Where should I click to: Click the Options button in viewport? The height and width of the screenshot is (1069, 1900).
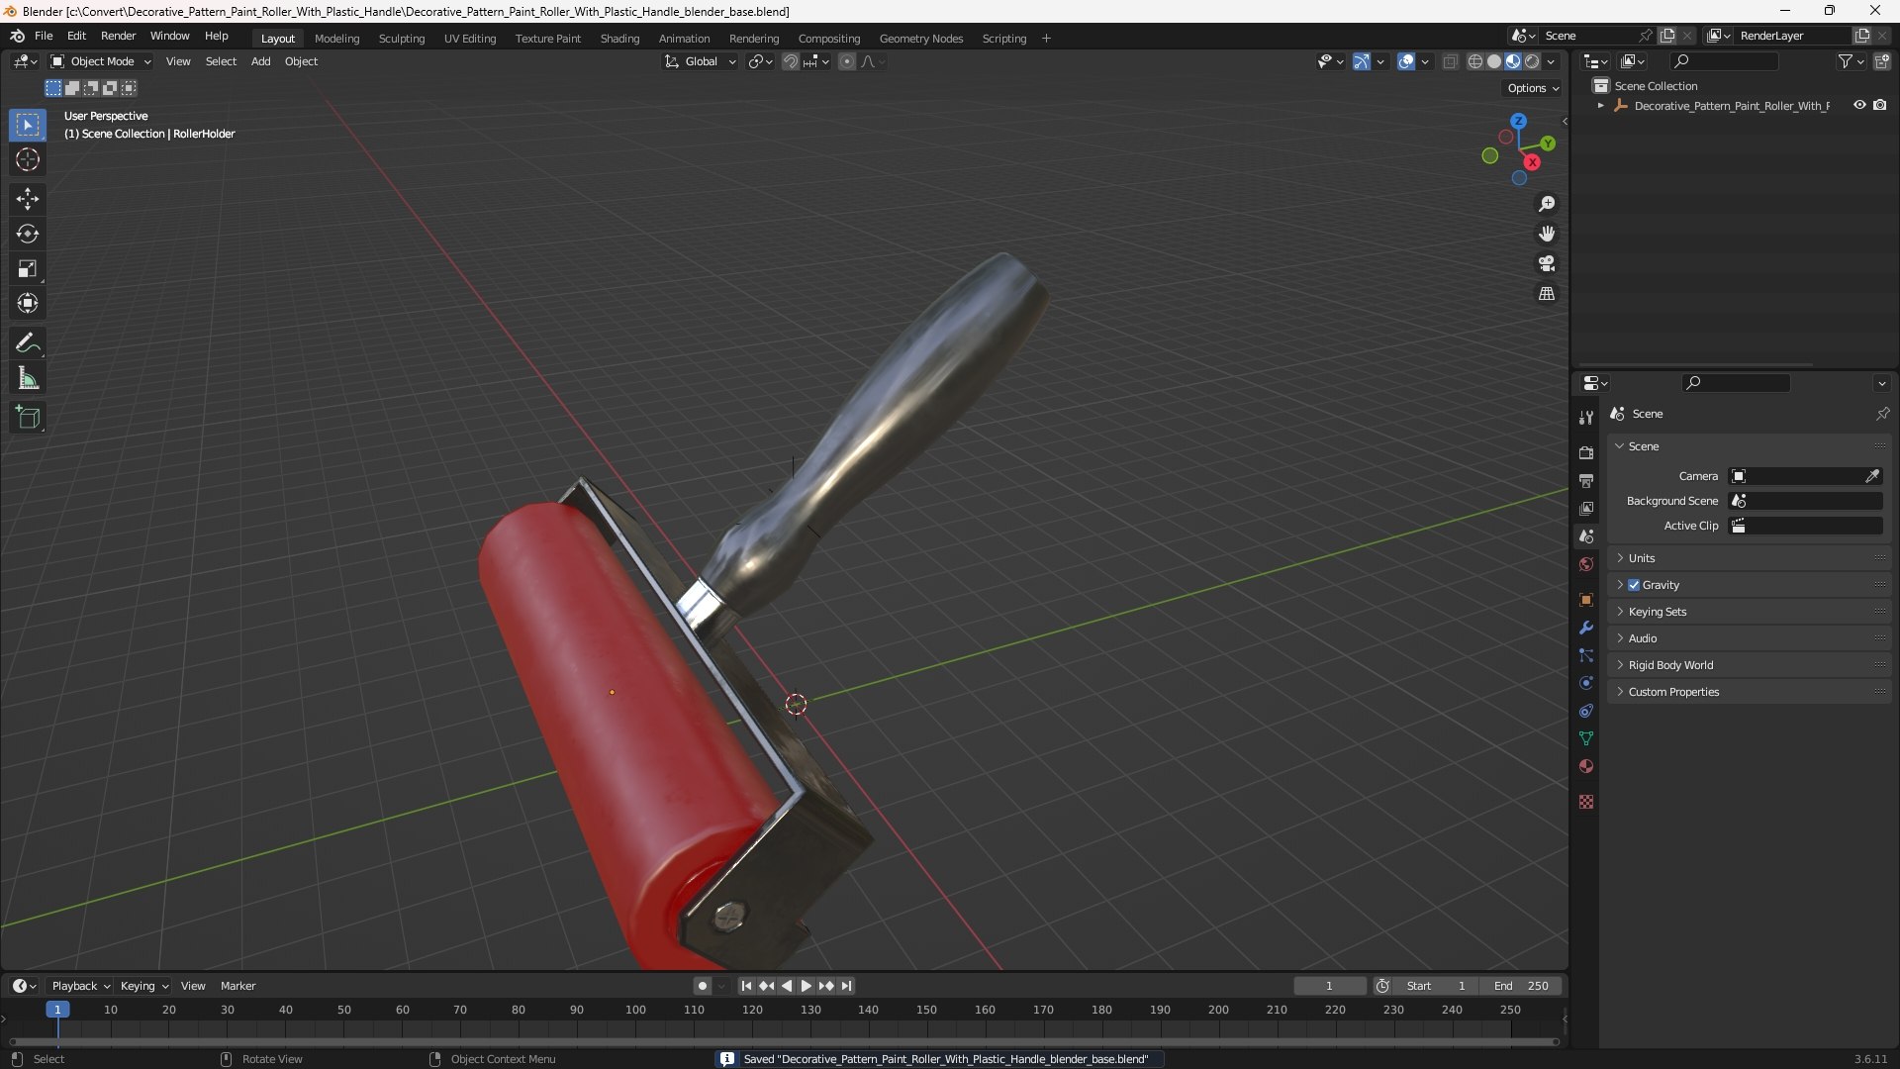coord(1532,88)
